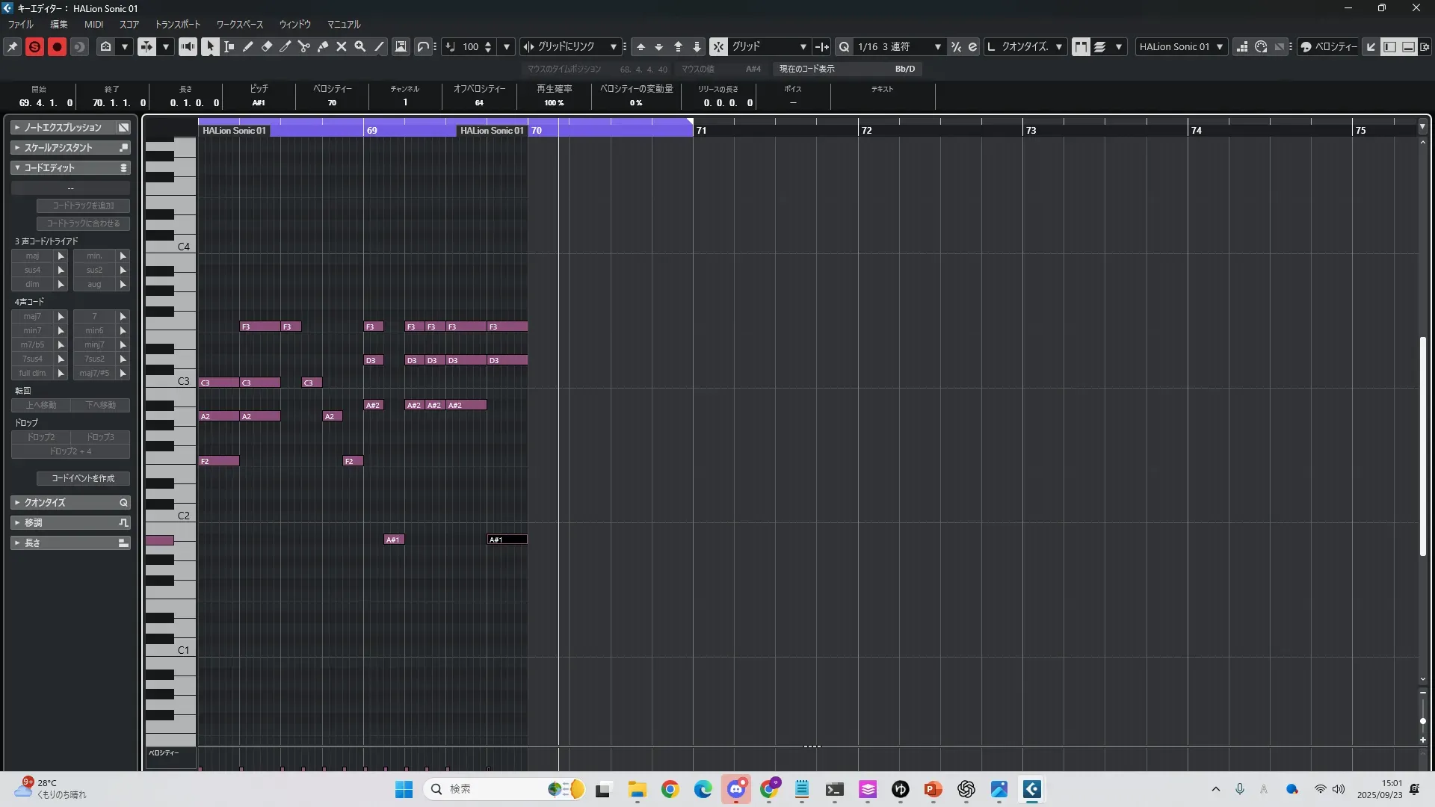1435x807 pixels.
Task: Open the トランスポート menu
Action: pyautogui.click(x=177, y=24)
